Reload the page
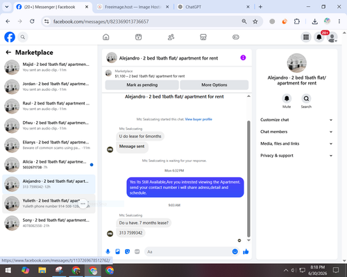Screen dimensions: 347x277 (x=32, y=21)
